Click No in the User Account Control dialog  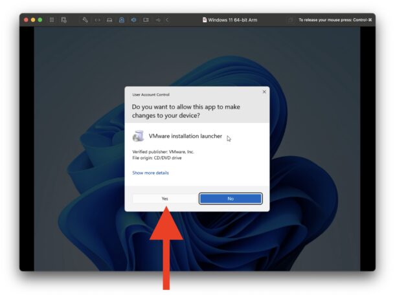(231, 199)
